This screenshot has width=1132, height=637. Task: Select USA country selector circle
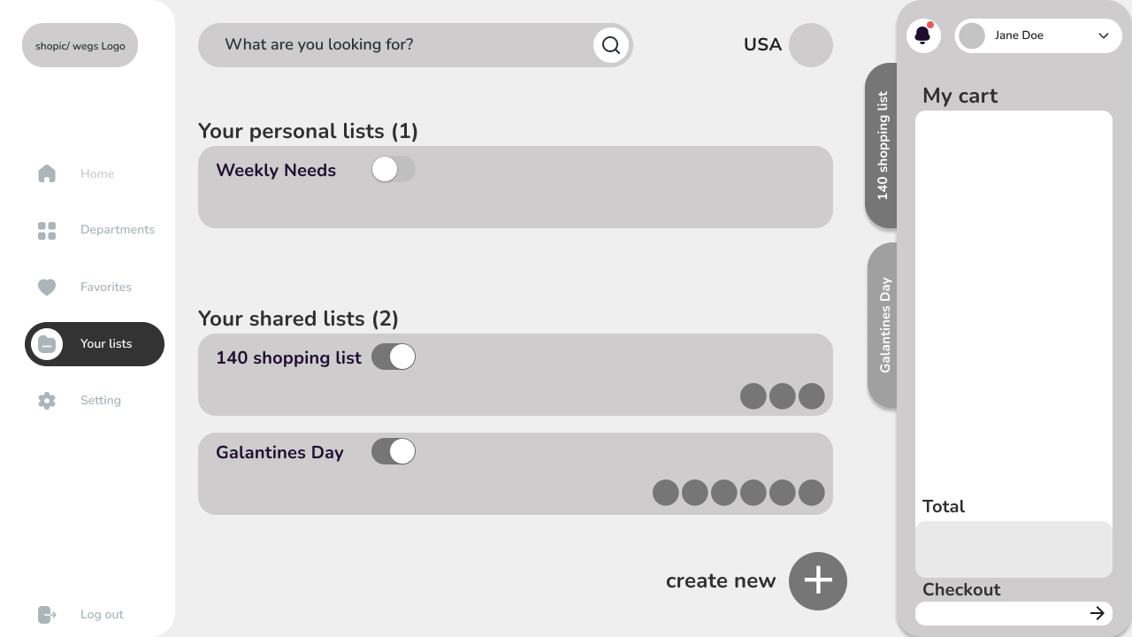pyautogui.click(x=810, y=45)
